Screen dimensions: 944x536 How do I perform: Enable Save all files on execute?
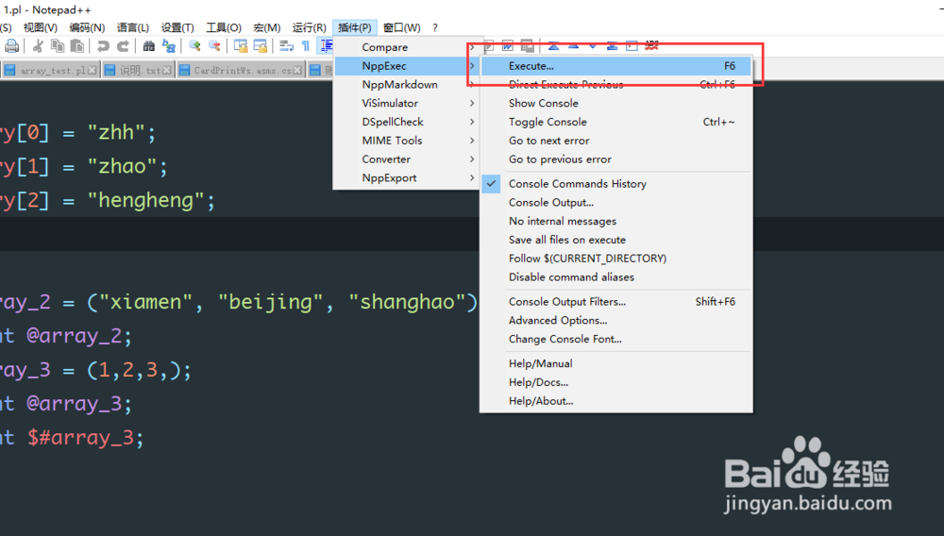[x=615, y=240]
